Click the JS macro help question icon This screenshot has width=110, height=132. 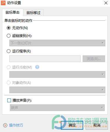coord(37,67)
